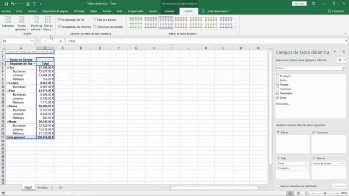Open the Filas en blanco options
Viewport: 349px width, 196px height.
(48, 23)
